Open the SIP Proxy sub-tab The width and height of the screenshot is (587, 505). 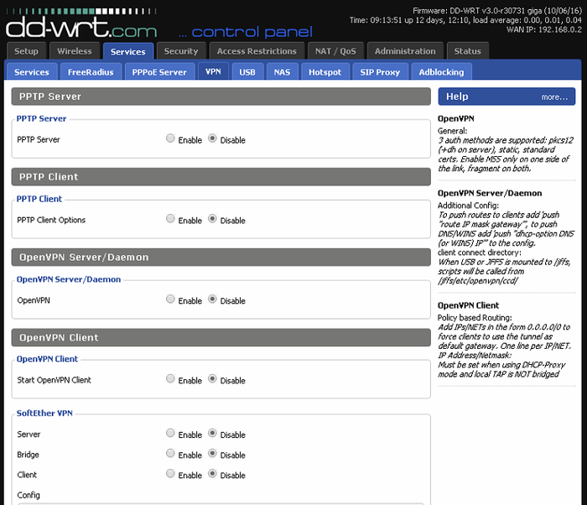coord(380,72)
